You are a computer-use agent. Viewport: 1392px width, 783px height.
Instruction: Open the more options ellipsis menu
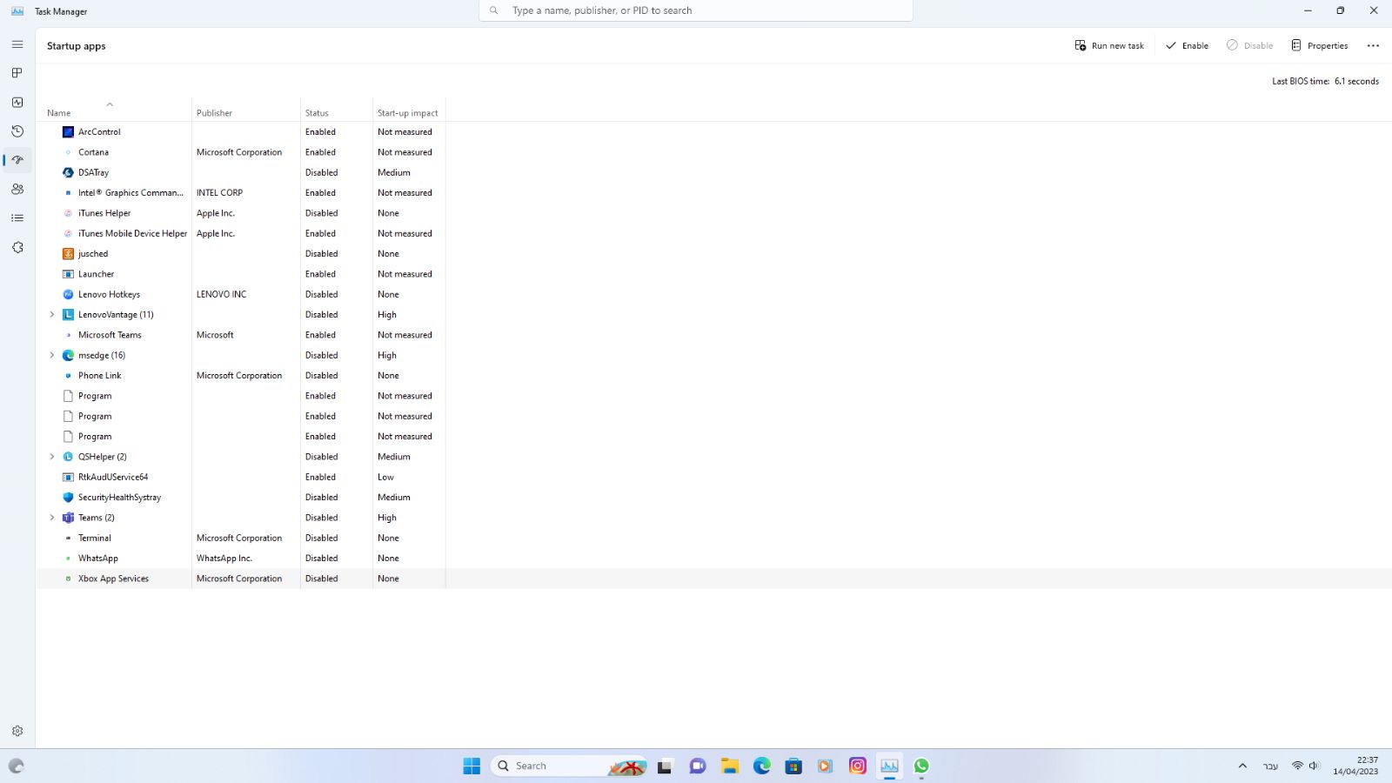(1373, 46)
